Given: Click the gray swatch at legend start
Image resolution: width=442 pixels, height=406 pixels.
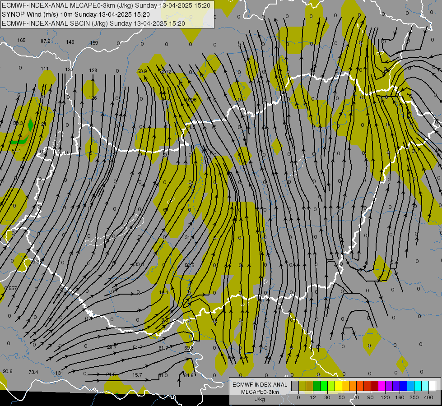Looking at the screenshot, I should tap(295, 386).
